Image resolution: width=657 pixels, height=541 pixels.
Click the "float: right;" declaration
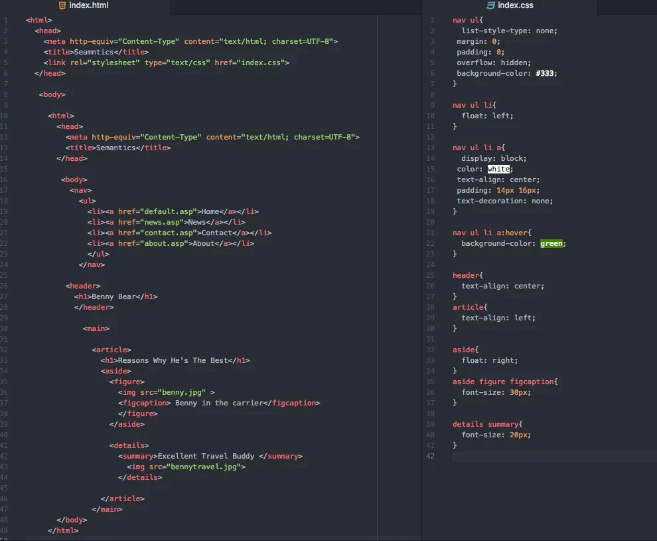click(x=489, y=360)
